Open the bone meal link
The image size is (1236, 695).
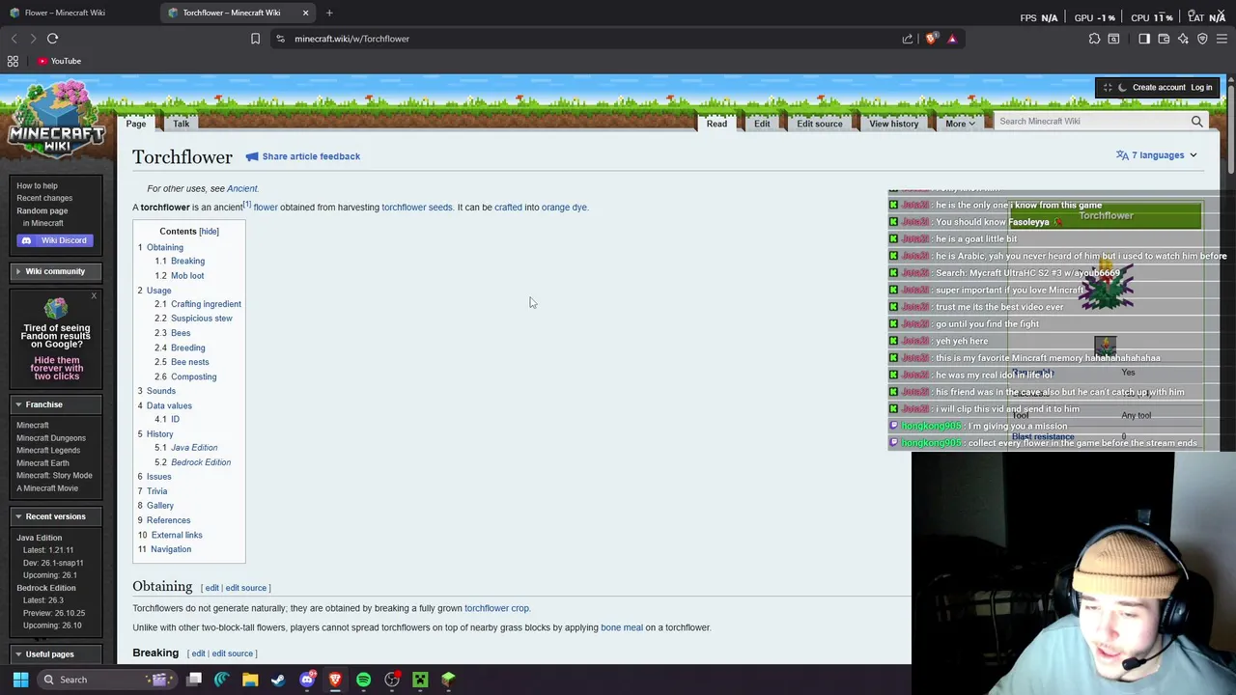pyautogui.click(x=622, y=627)
